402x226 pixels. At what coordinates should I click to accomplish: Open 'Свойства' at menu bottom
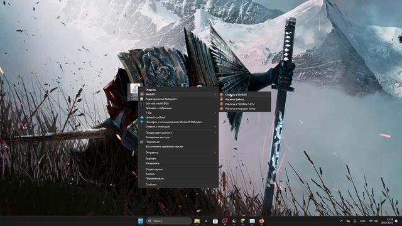click(178, 185)
